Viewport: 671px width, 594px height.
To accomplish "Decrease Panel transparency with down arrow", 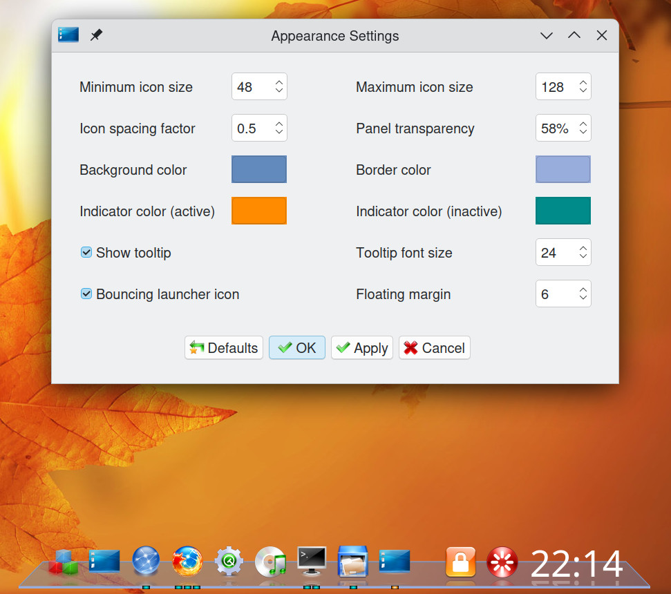I will click(583, 132).
